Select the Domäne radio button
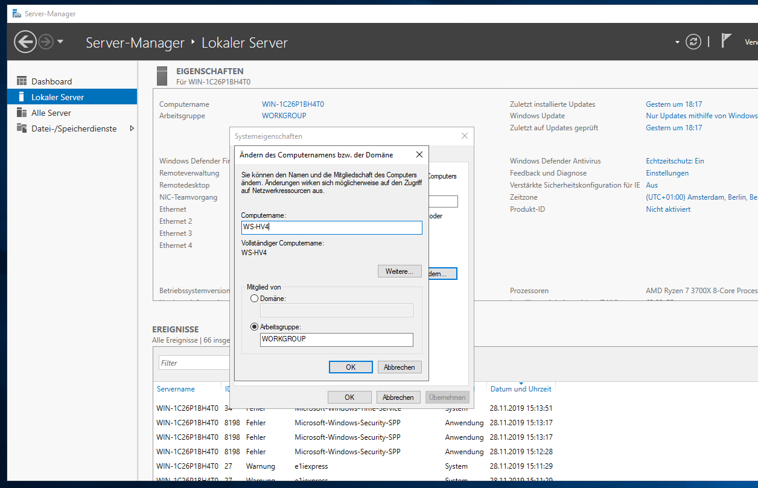Viewport: 758px width, 488px height. tap(254, 299)
